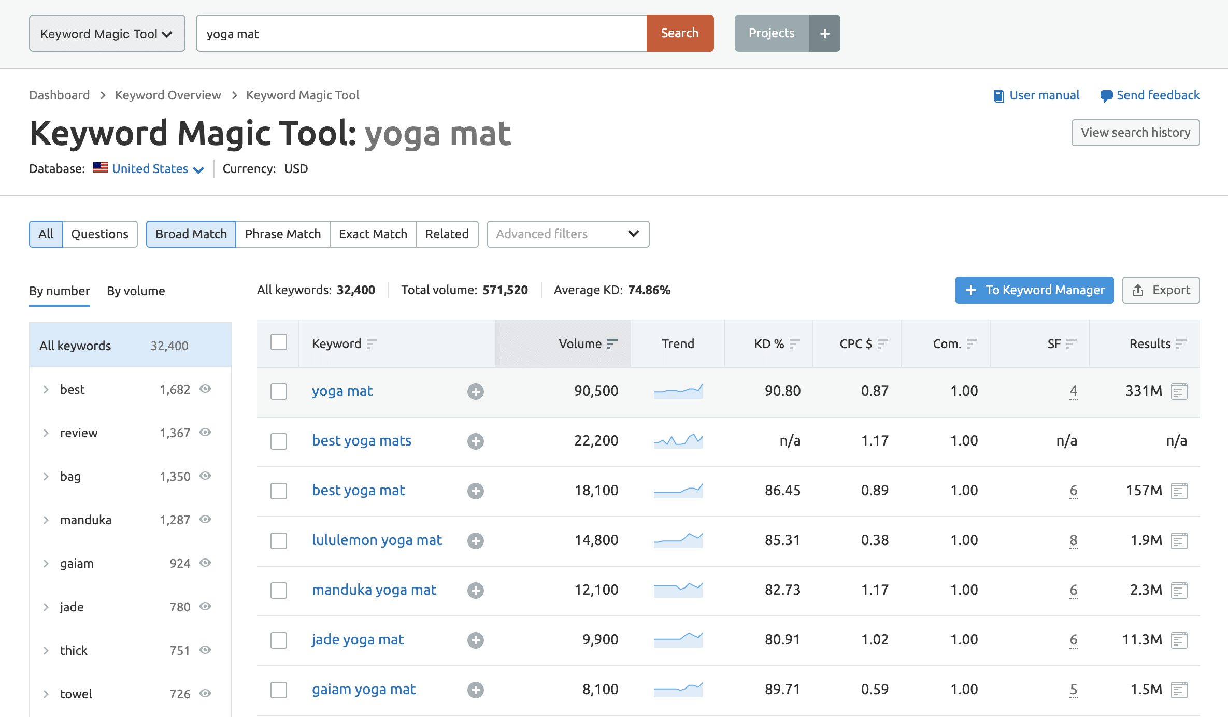The width and height of the screenshot is (1228, 717).
Task: Open View search history link
Action: tap(1135, 132)
